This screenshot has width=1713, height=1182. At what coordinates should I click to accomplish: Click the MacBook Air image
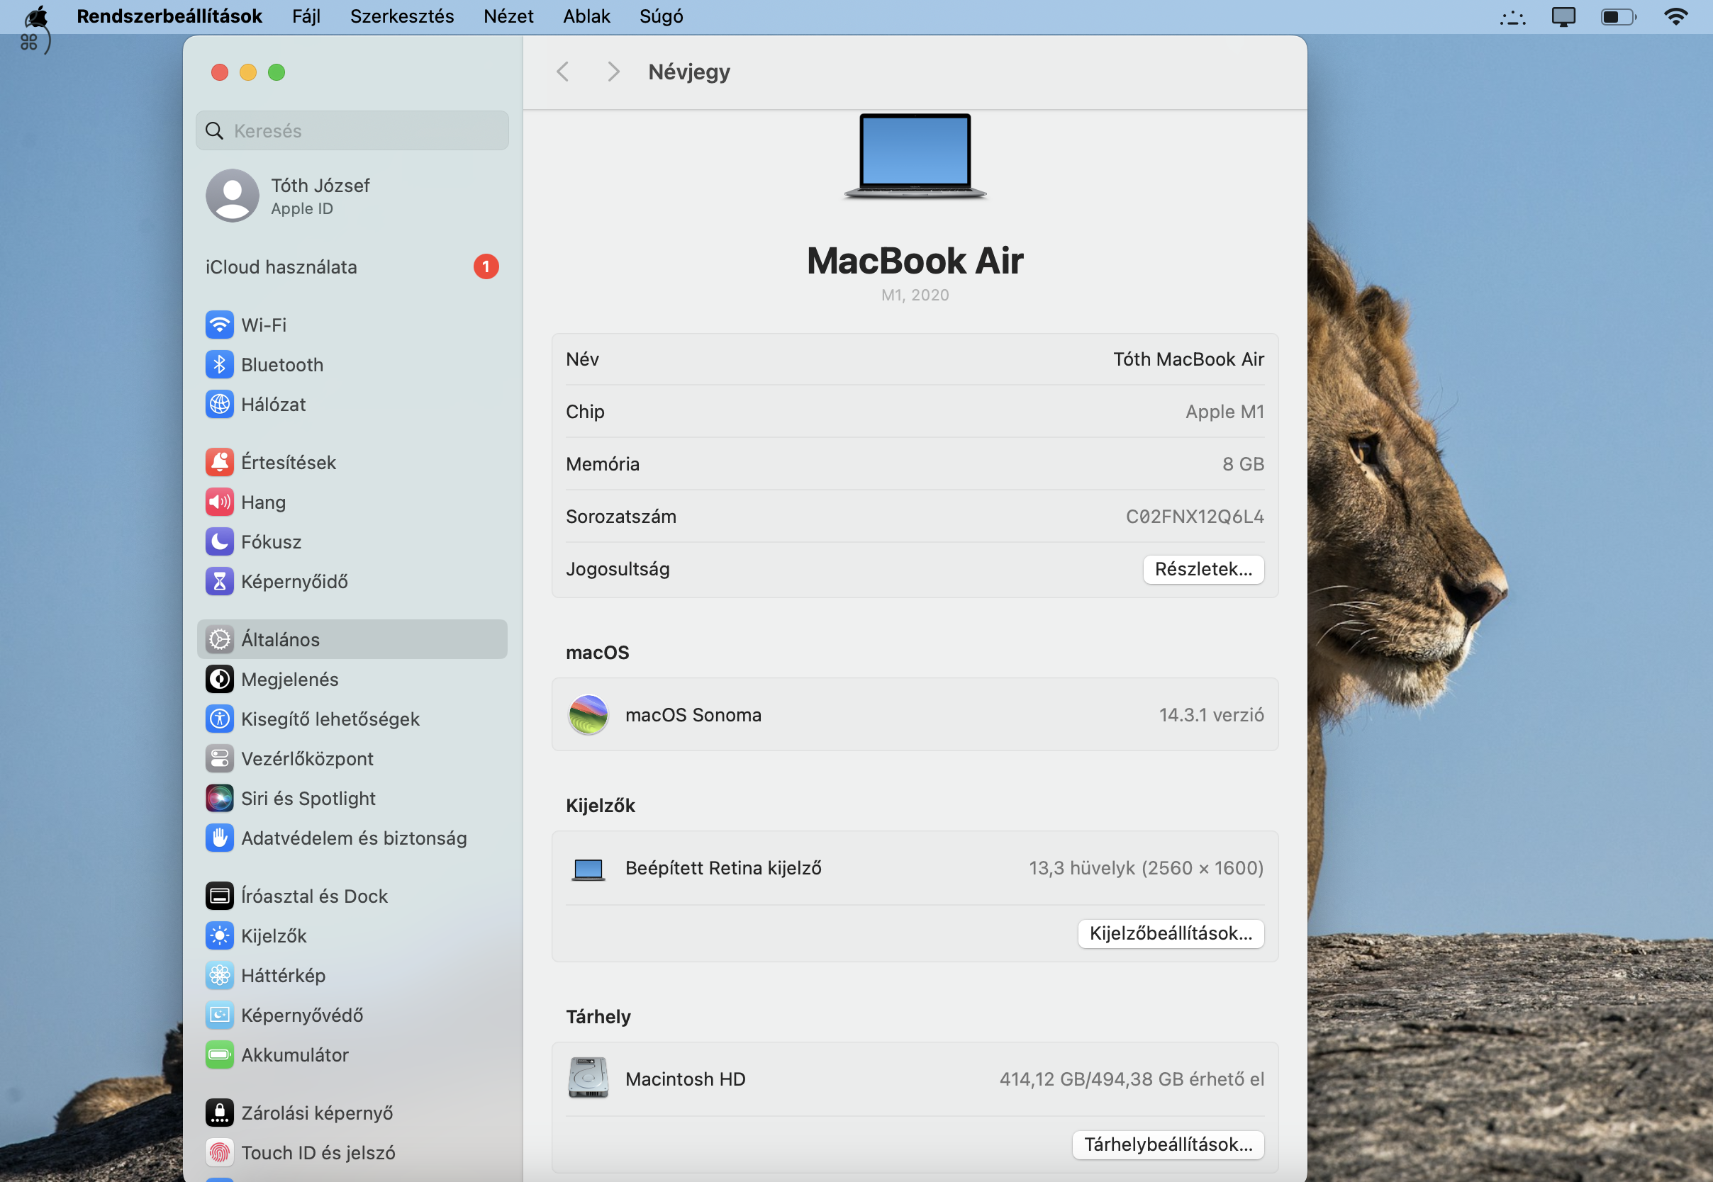915,157
